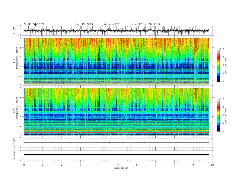This screenshot has height=185, width=239.
Task: Click the "6" tick on the time axis
Action: point(137,165)
